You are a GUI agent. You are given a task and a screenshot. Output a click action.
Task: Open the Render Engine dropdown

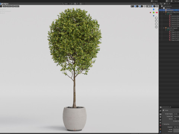point(176,114)
